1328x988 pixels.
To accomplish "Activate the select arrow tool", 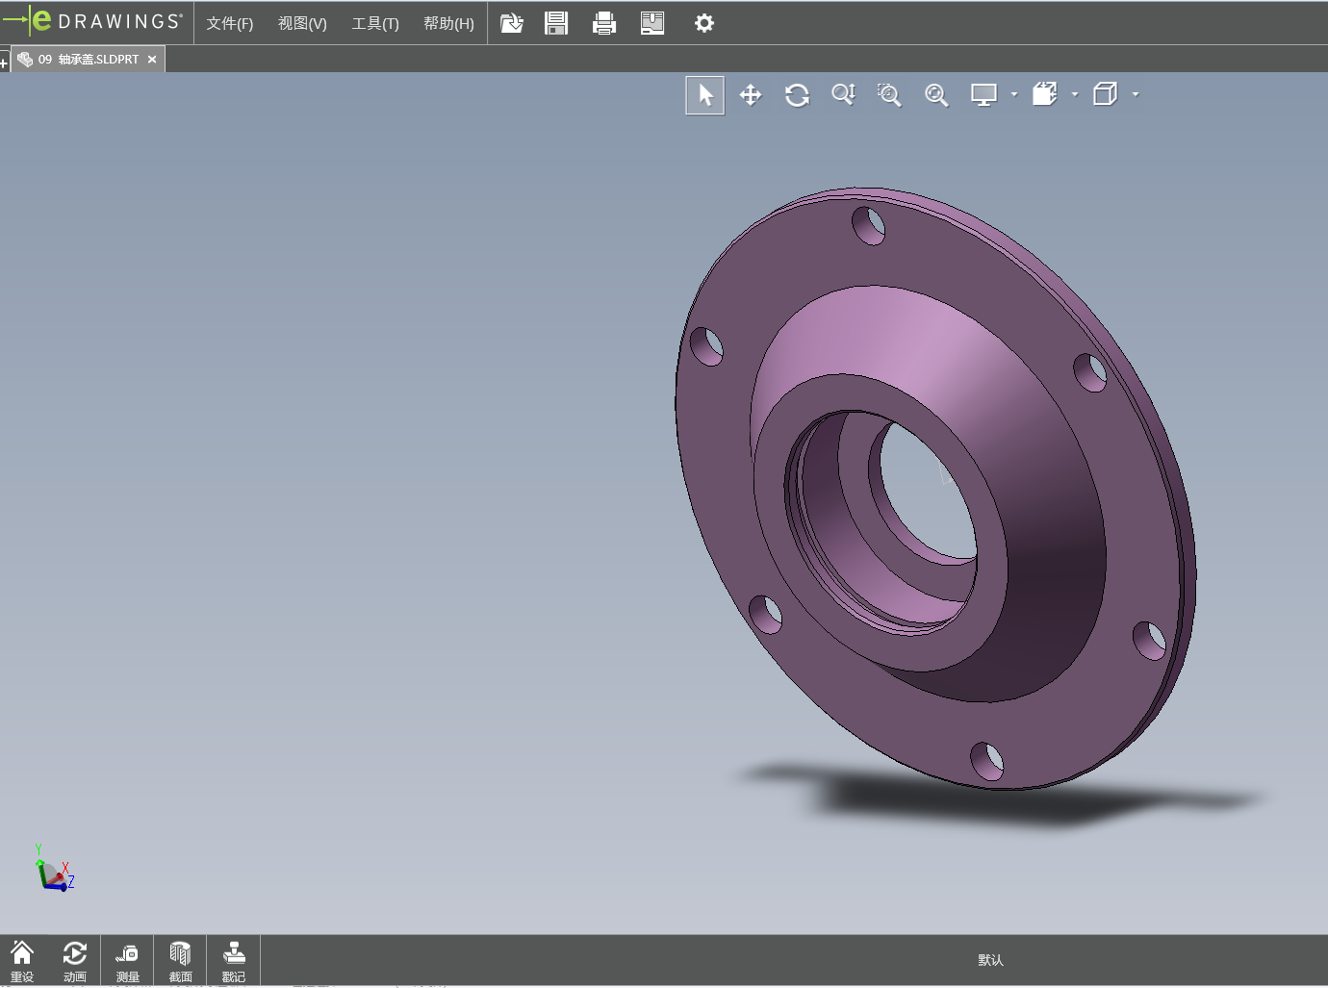I will pos(705,95).
